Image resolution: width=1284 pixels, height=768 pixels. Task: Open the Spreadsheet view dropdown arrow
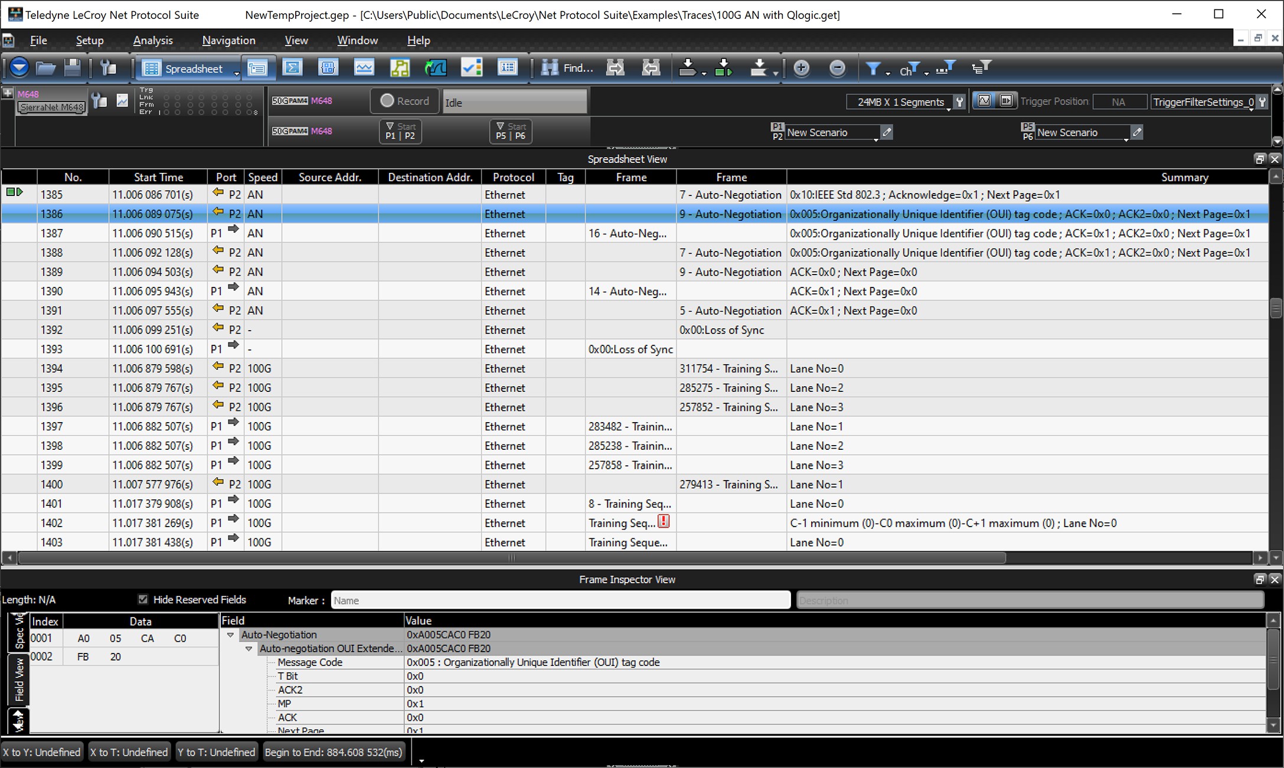tap(237, 73)
